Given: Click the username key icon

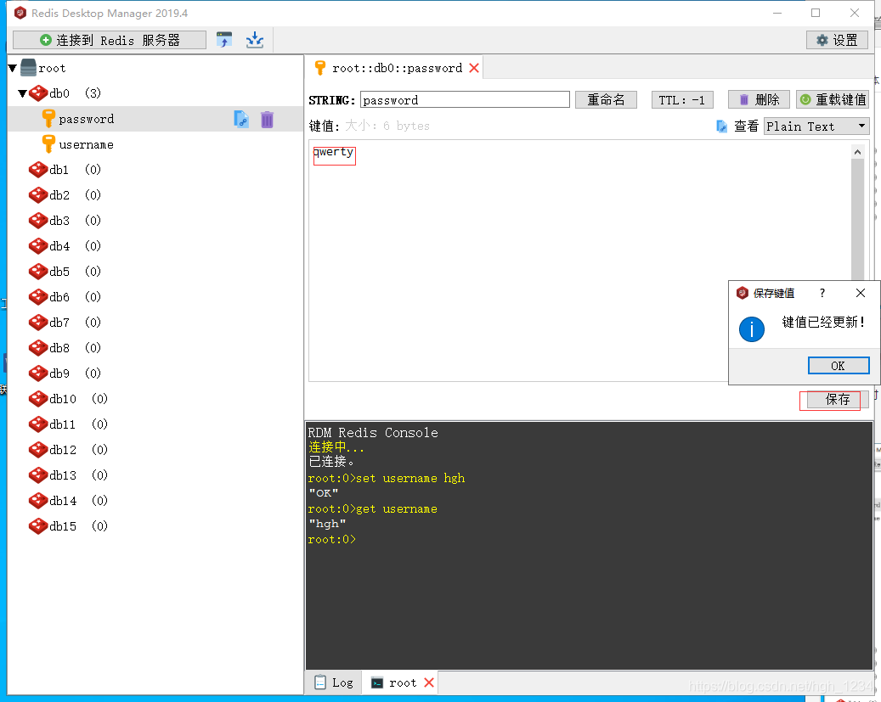Looking at the screenshot, I should pos(49,144).
